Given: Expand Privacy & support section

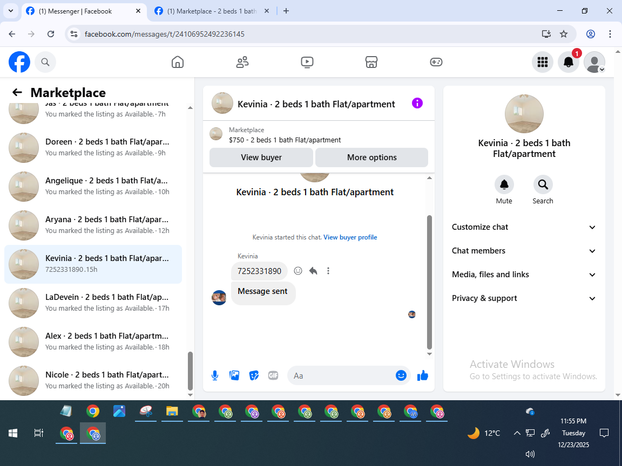Looking at the screenshot, I should (524, 298).
